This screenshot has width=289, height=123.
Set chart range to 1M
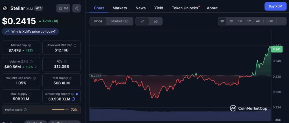pos(240,21)
